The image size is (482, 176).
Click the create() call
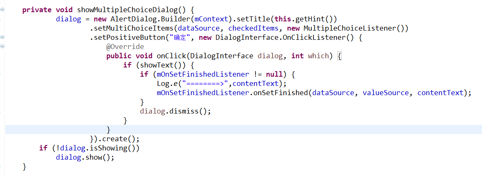(119, 139)
